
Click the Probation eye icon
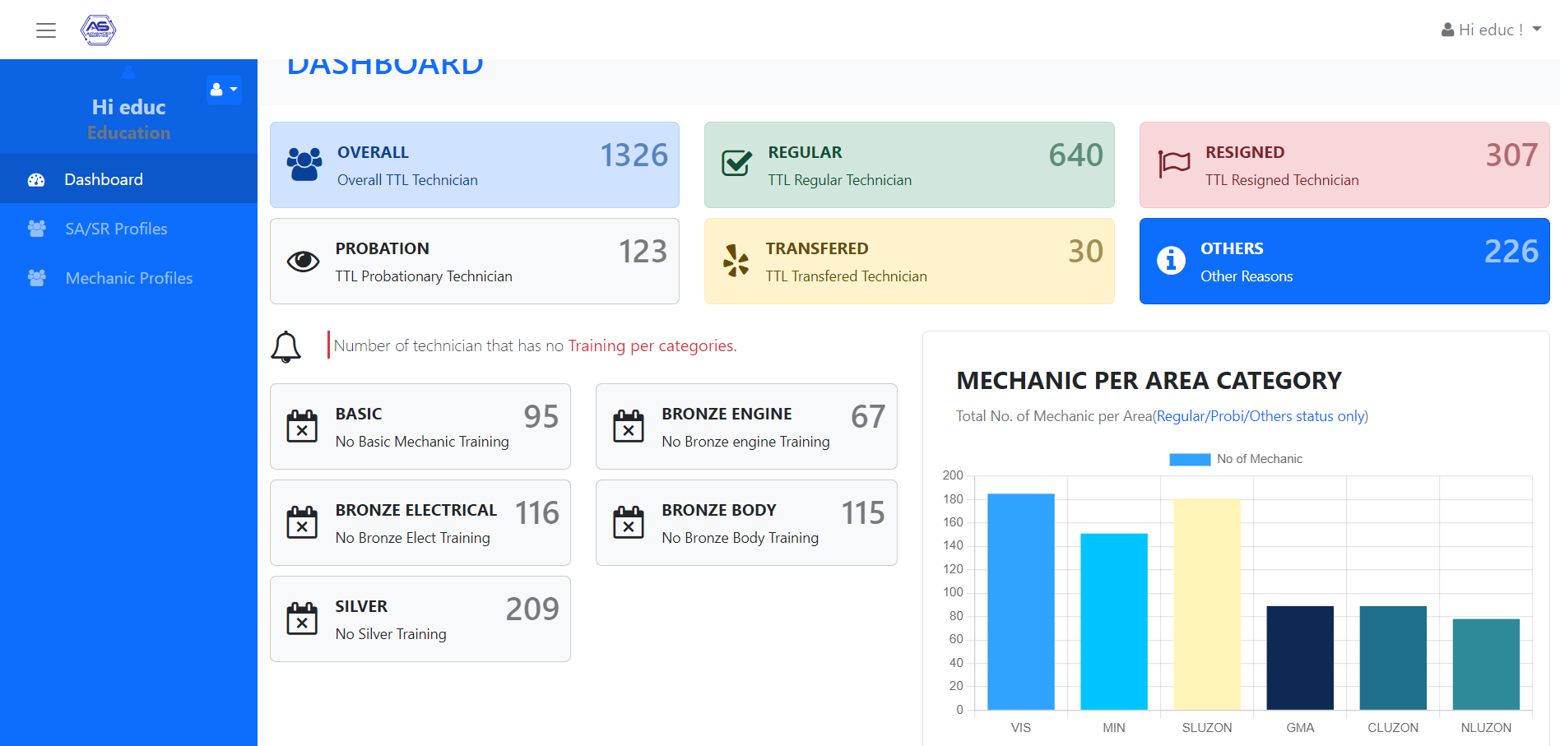tap(303, 262)
